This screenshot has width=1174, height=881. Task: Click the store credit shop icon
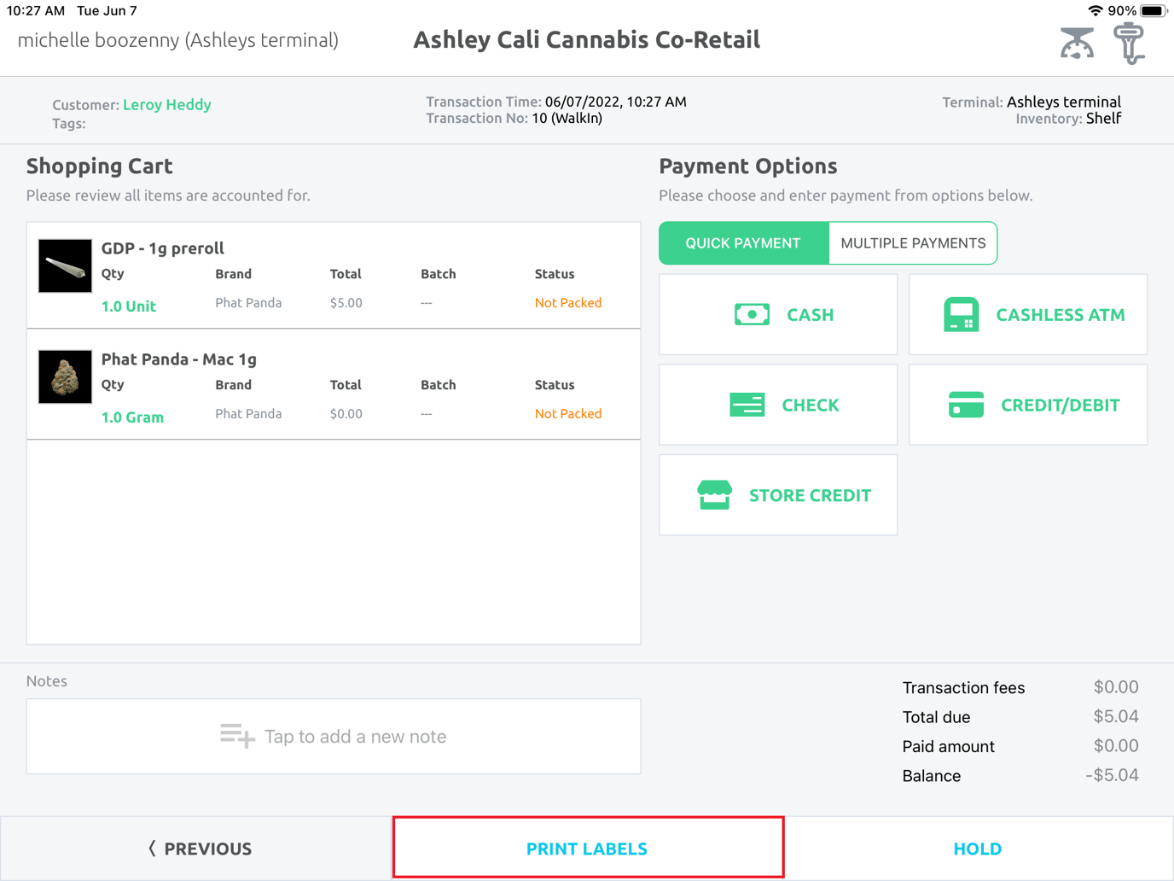click(x=714, y=495)
